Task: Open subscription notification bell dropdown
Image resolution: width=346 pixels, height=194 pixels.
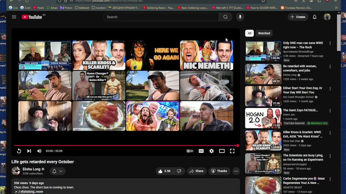Action: click(x=57, y=171)
